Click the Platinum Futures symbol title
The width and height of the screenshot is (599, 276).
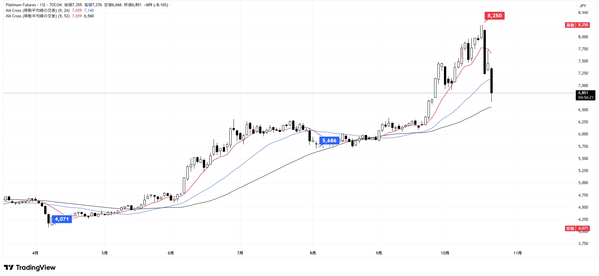click(21, 5)
